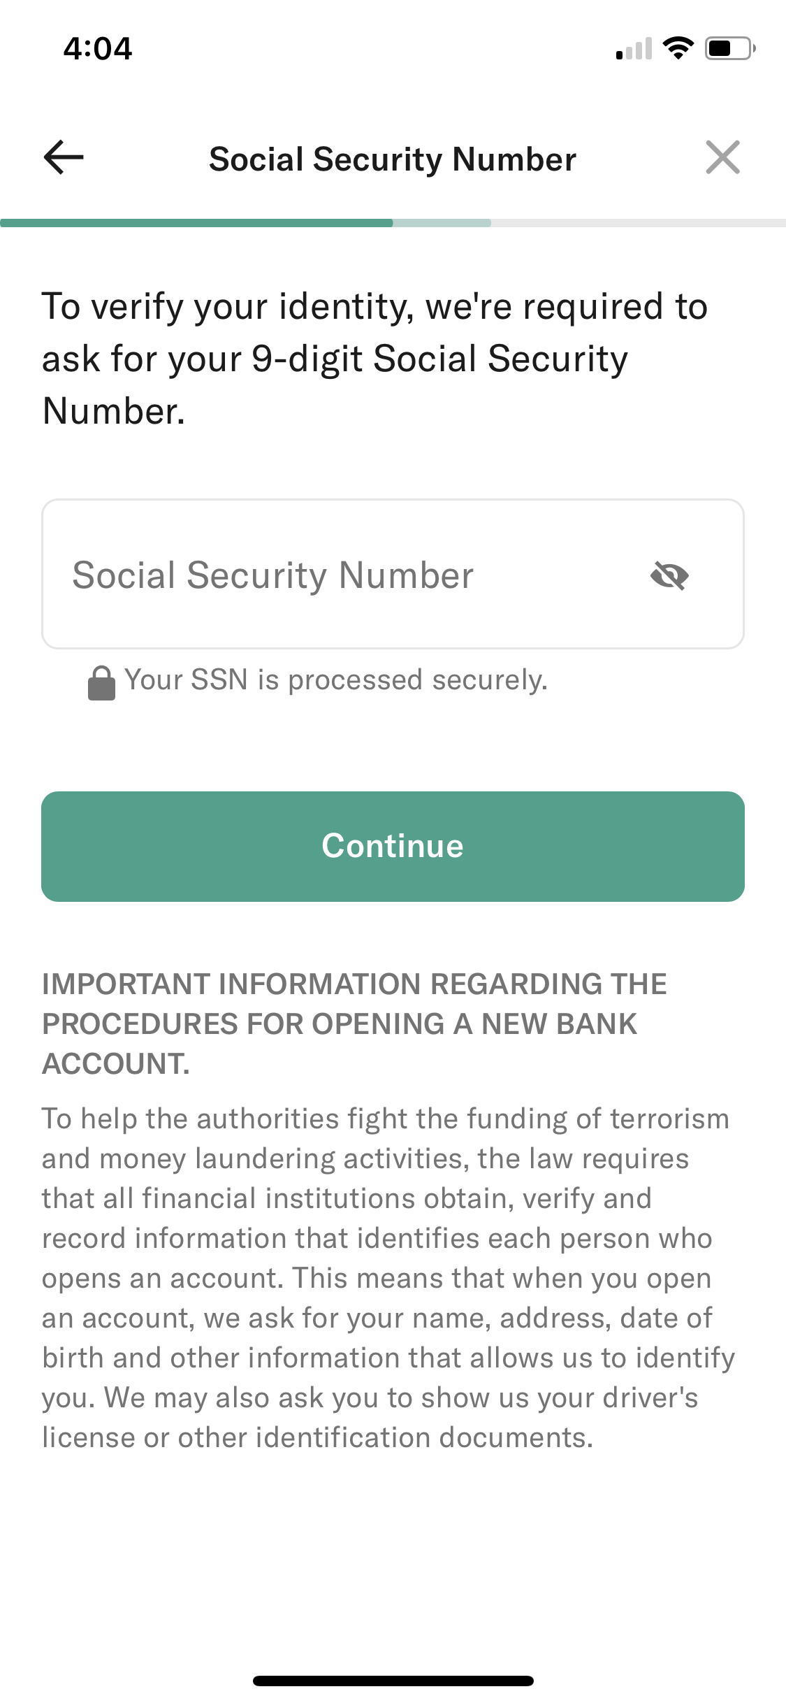Tap the home indicator bar at the bottom
Screen dimensions: 786x1703
click(393, 1681)
